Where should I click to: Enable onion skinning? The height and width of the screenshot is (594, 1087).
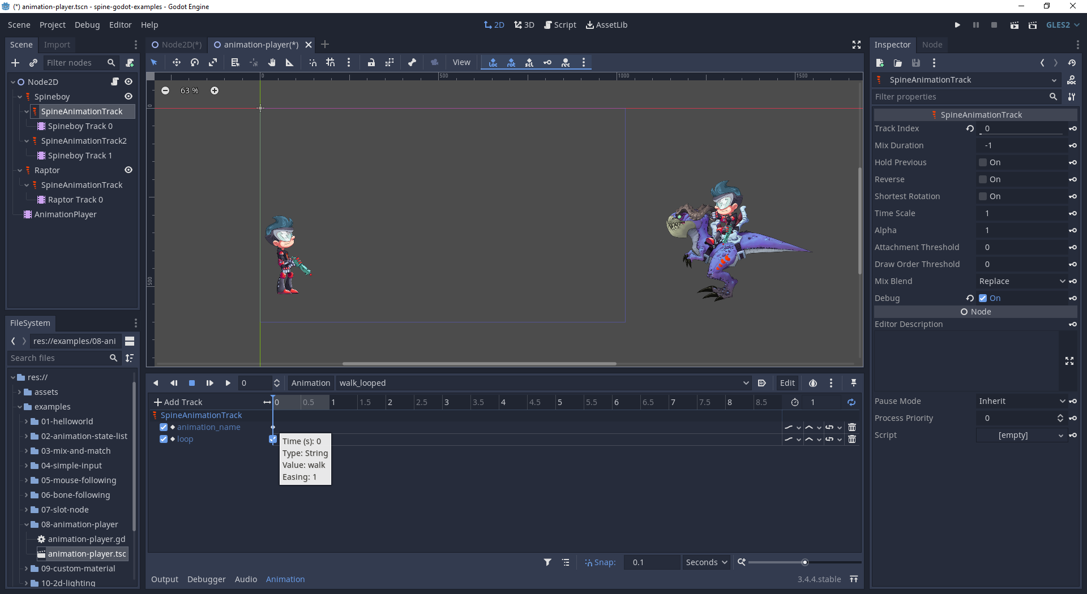pyautogui.click(x=813, y=383)
